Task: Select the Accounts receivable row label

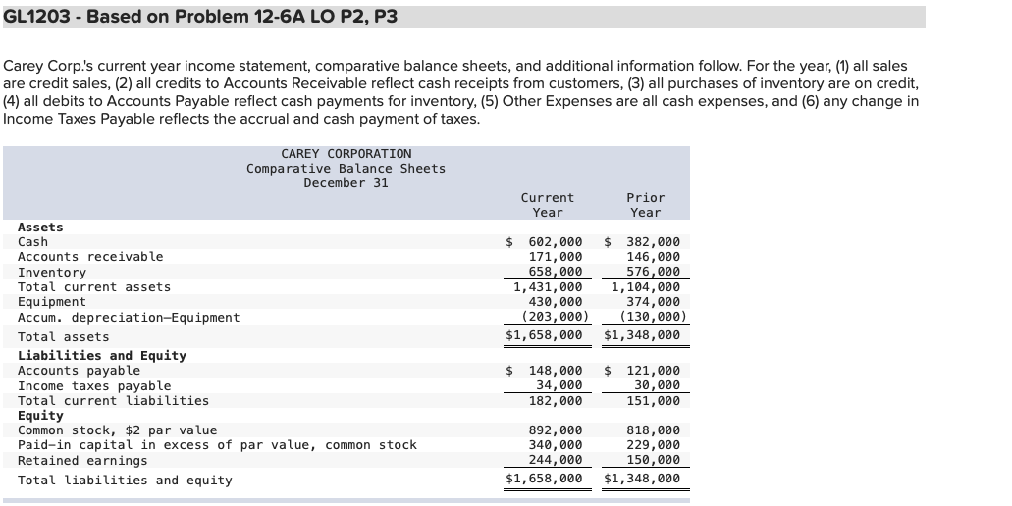Action: pos(90,257)
